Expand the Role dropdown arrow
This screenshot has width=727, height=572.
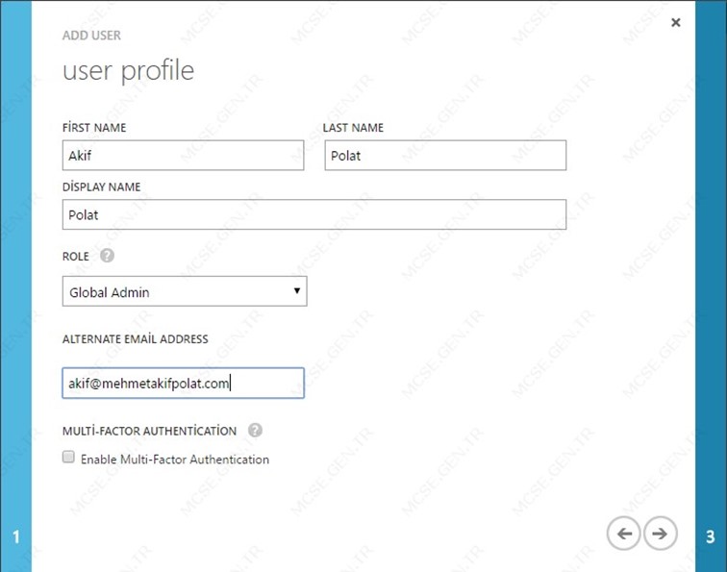click(297, 290)
